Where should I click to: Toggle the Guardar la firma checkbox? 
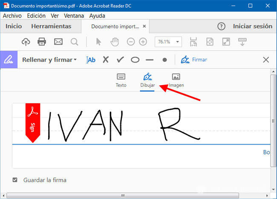(15, 180)
